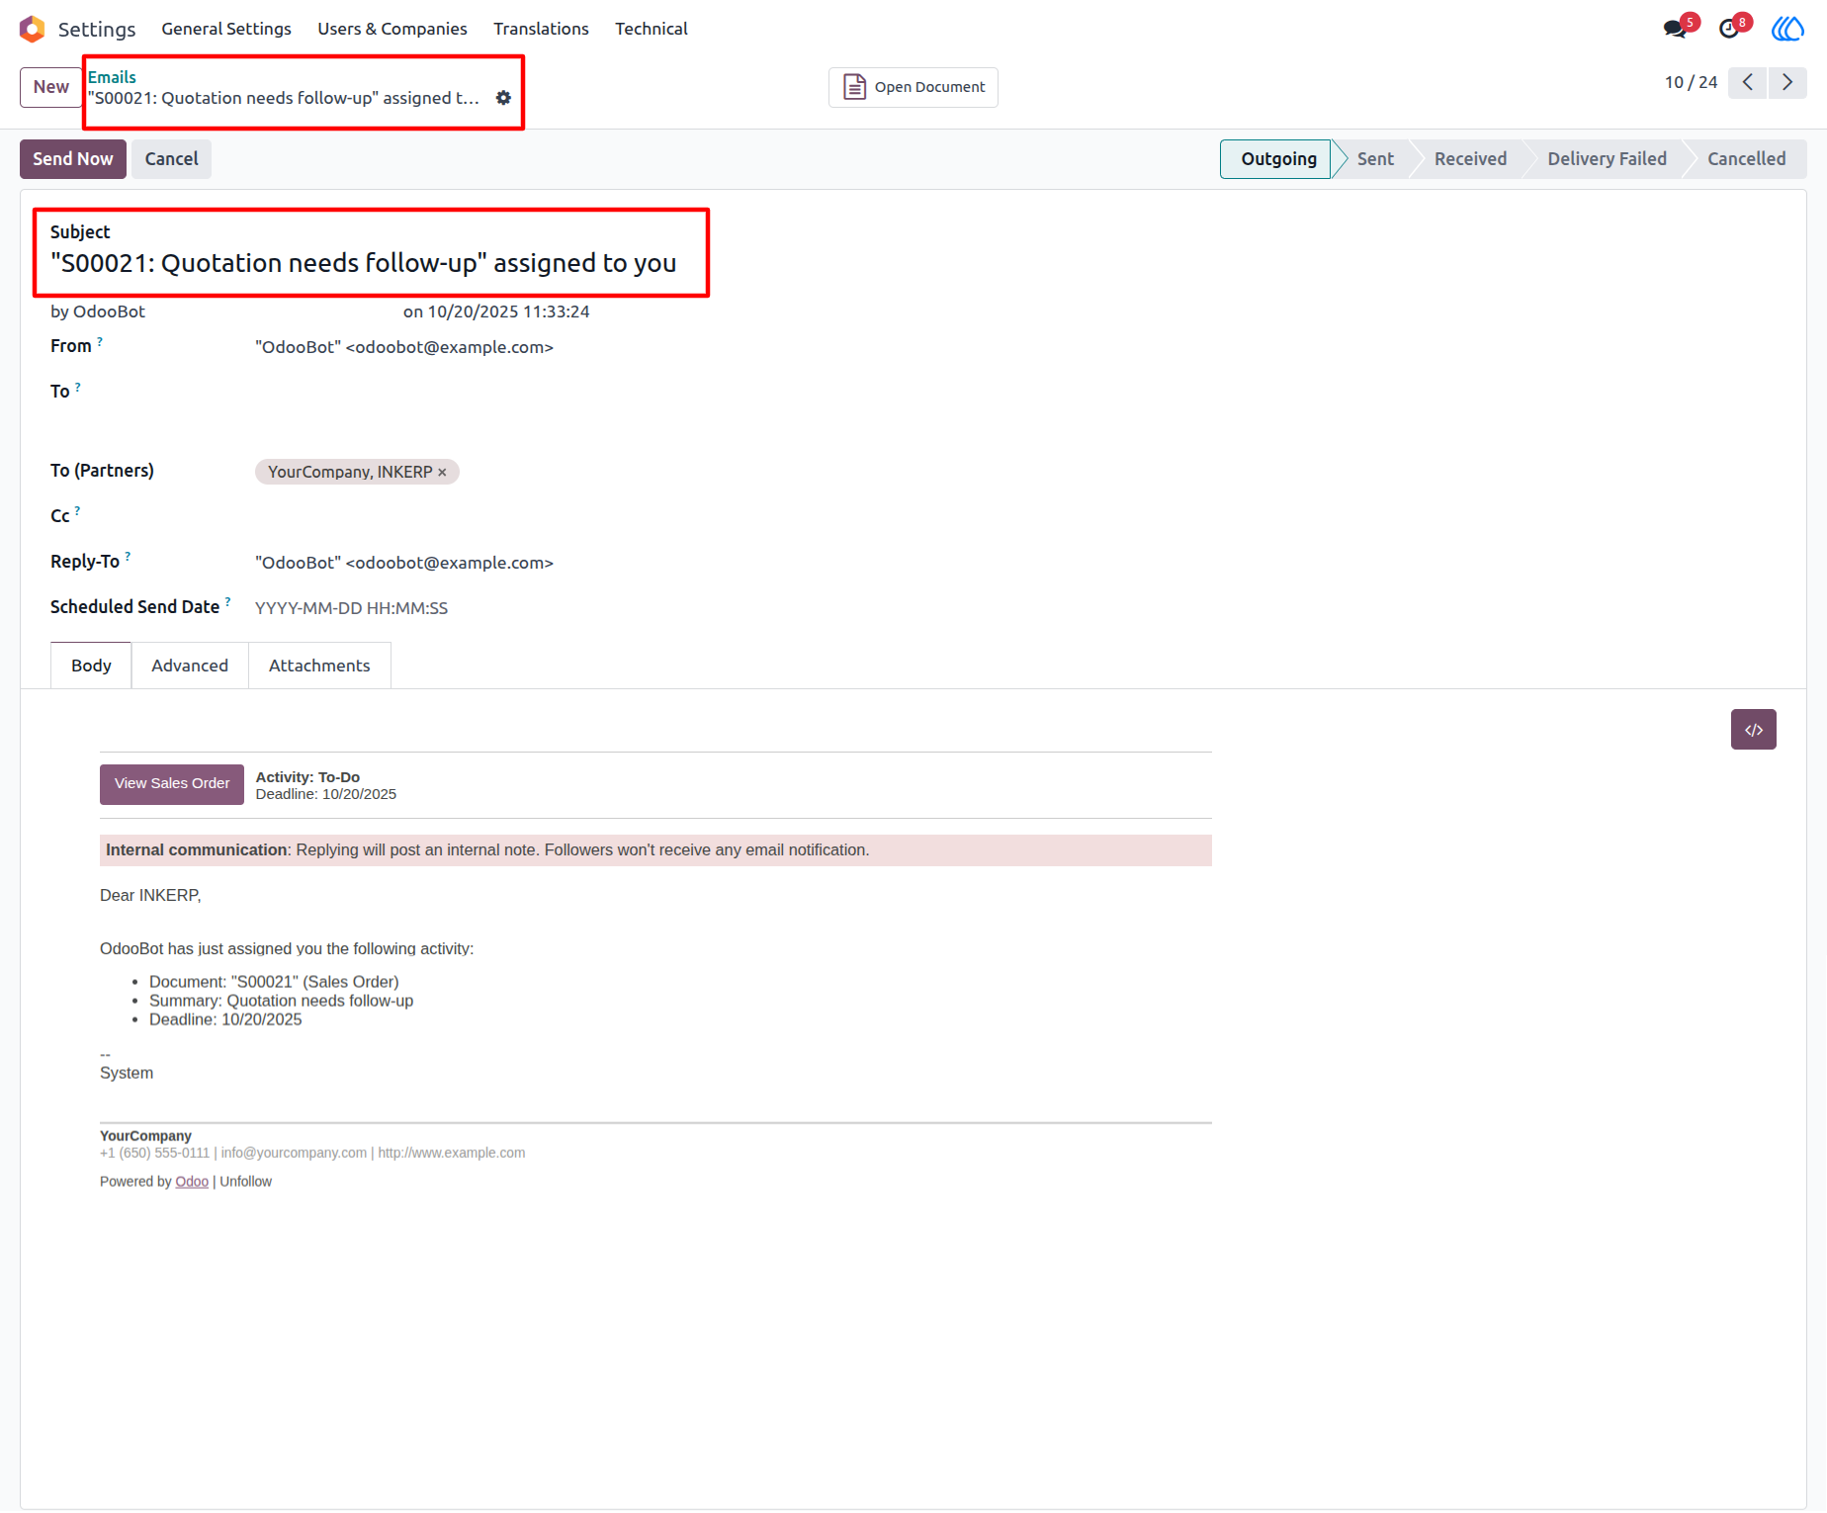
Task: Show help tooltip for Cc field
Action: point(77,511)
